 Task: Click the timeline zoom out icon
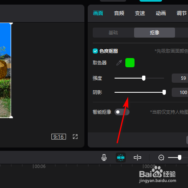tap(161, 158)
